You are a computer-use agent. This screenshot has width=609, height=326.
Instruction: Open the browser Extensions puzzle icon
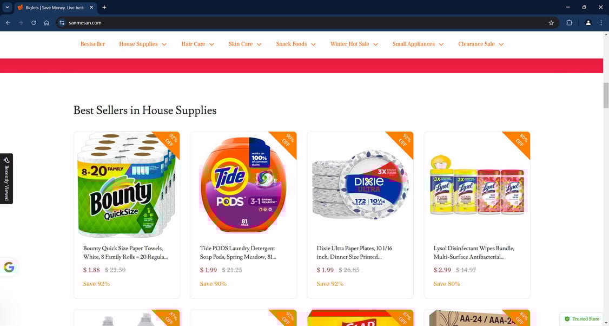(569, 23)
